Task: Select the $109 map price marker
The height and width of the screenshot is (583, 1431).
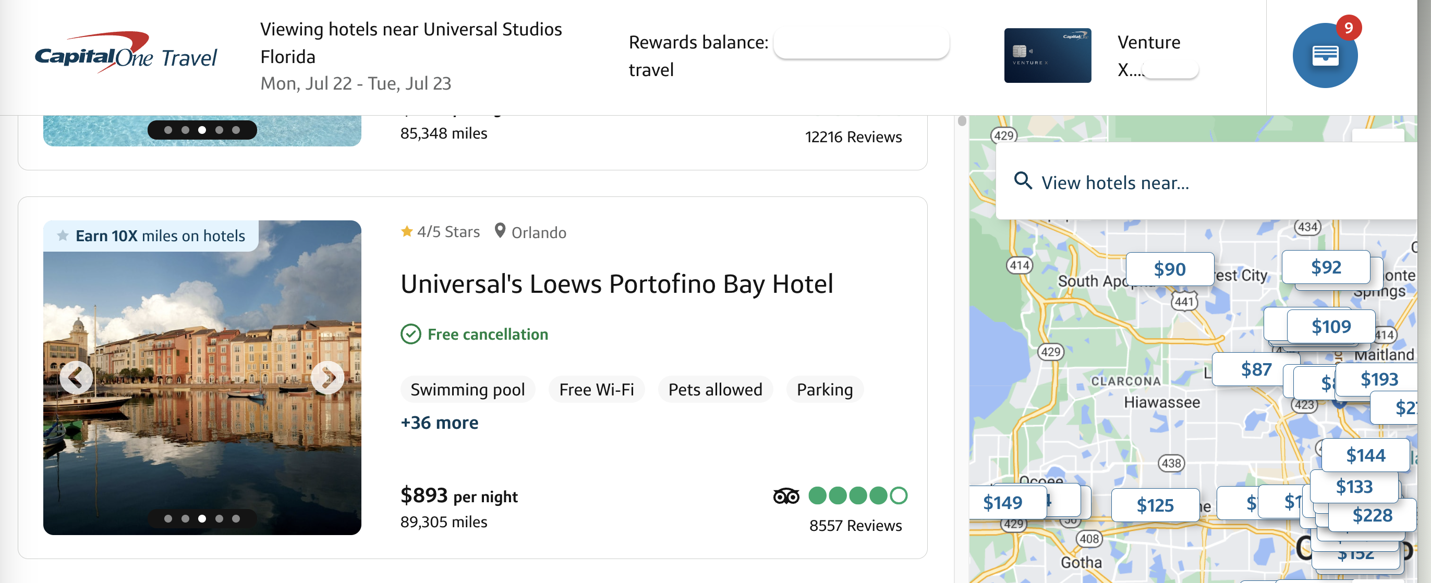Action: click(1331, 327)
